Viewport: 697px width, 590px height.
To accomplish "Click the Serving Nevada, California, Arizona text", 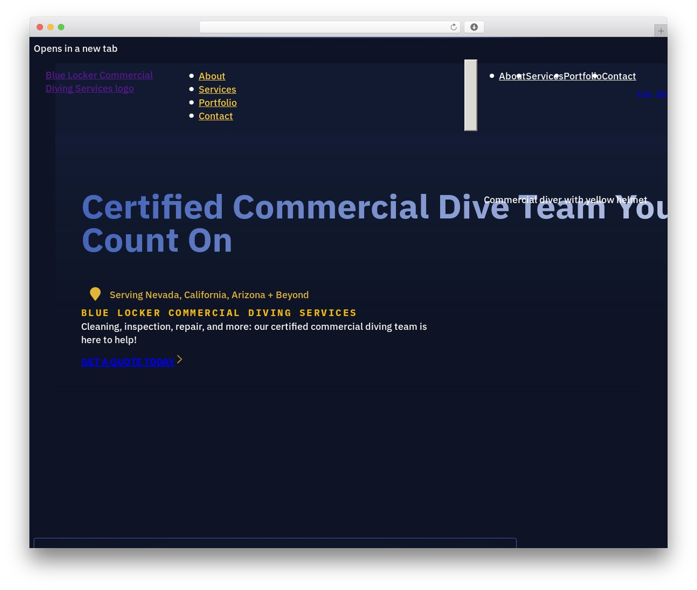I will tap(209, 295).
